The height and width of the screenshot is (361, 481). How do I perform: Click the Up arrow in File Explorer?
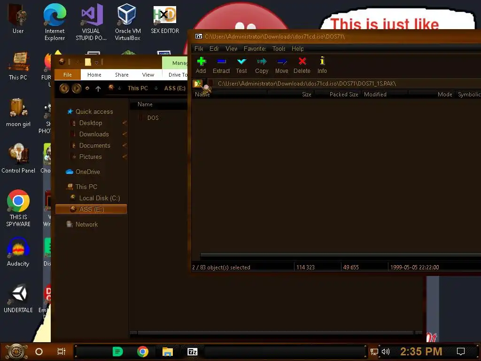coord(98,89)
